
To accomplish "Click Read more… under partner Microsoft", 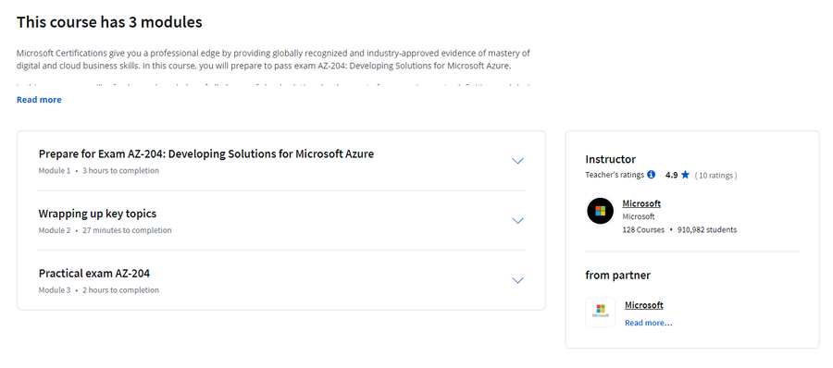I will click(x=648, y=323).
